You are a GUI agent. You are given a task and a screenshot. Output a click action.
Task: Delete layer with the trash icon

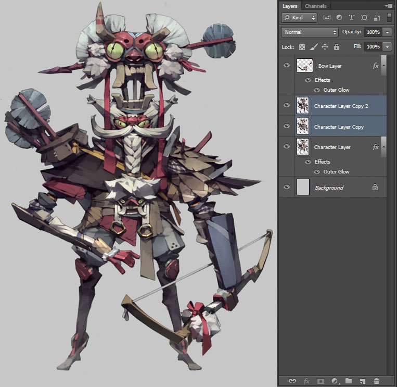click(x=376, y=381)
